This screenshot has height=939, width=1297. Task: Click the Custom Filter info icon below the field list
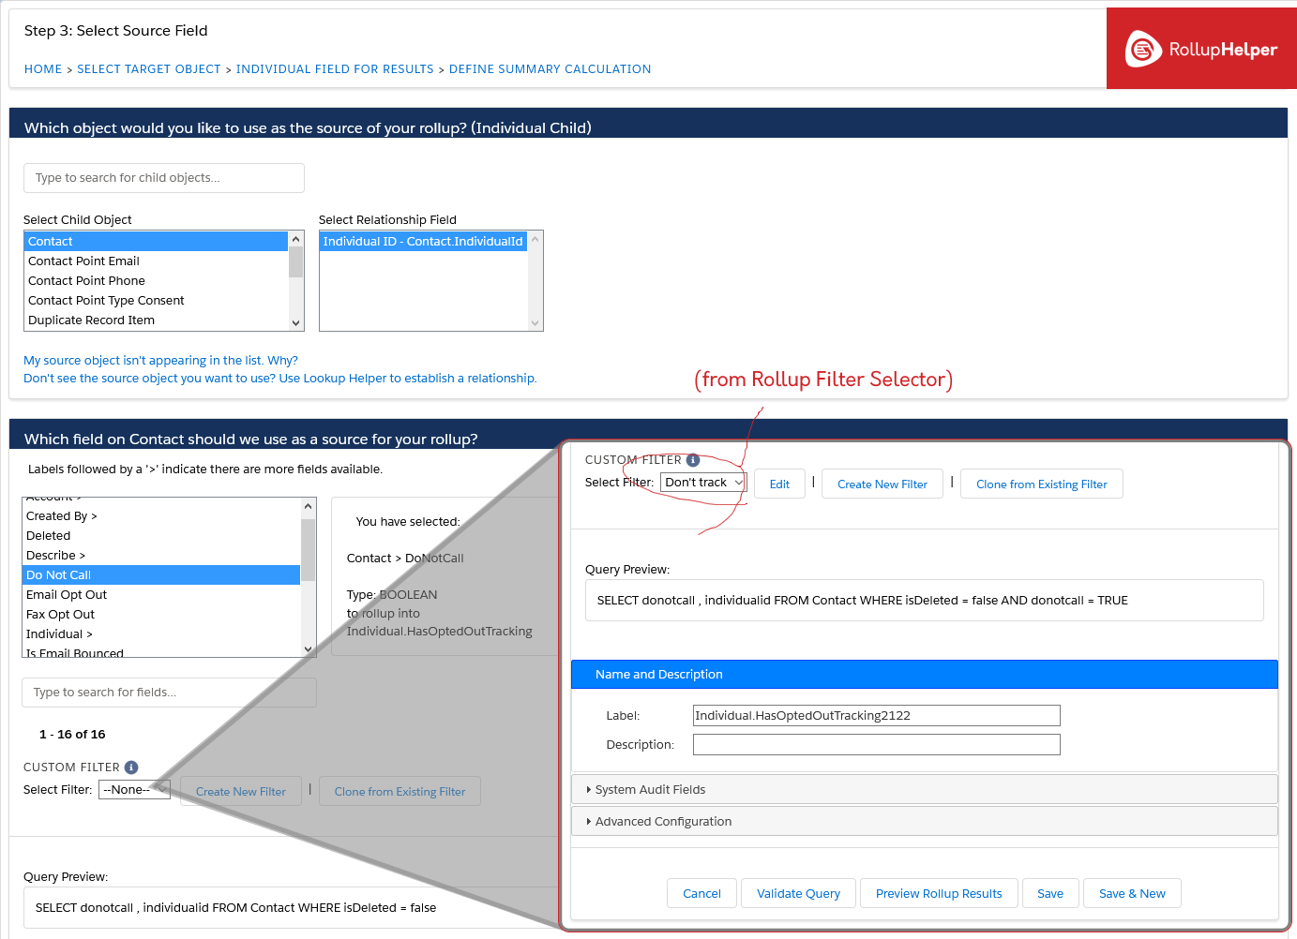tap(131, 768)
